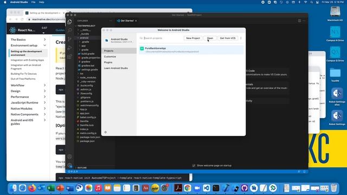This screenshot has height=195, width=347.
Task: Open package.json file in VS Code Explorer
Action: 87,141
